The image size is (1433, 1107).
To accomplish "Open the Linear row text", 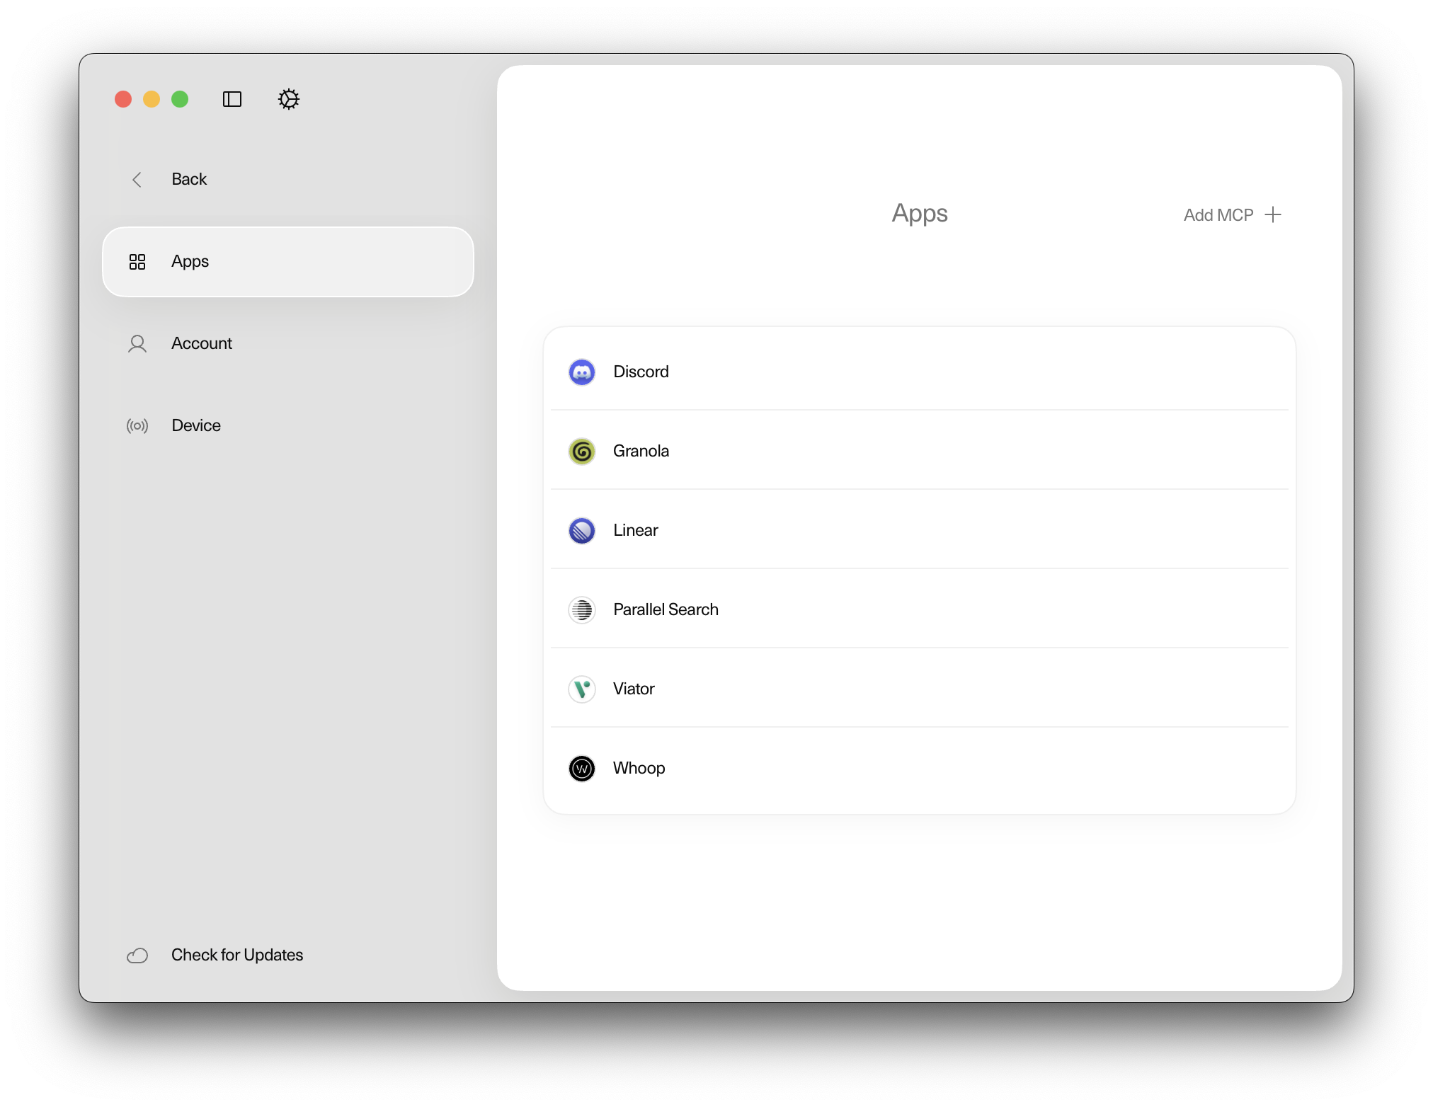I will (x=636, y=530).
